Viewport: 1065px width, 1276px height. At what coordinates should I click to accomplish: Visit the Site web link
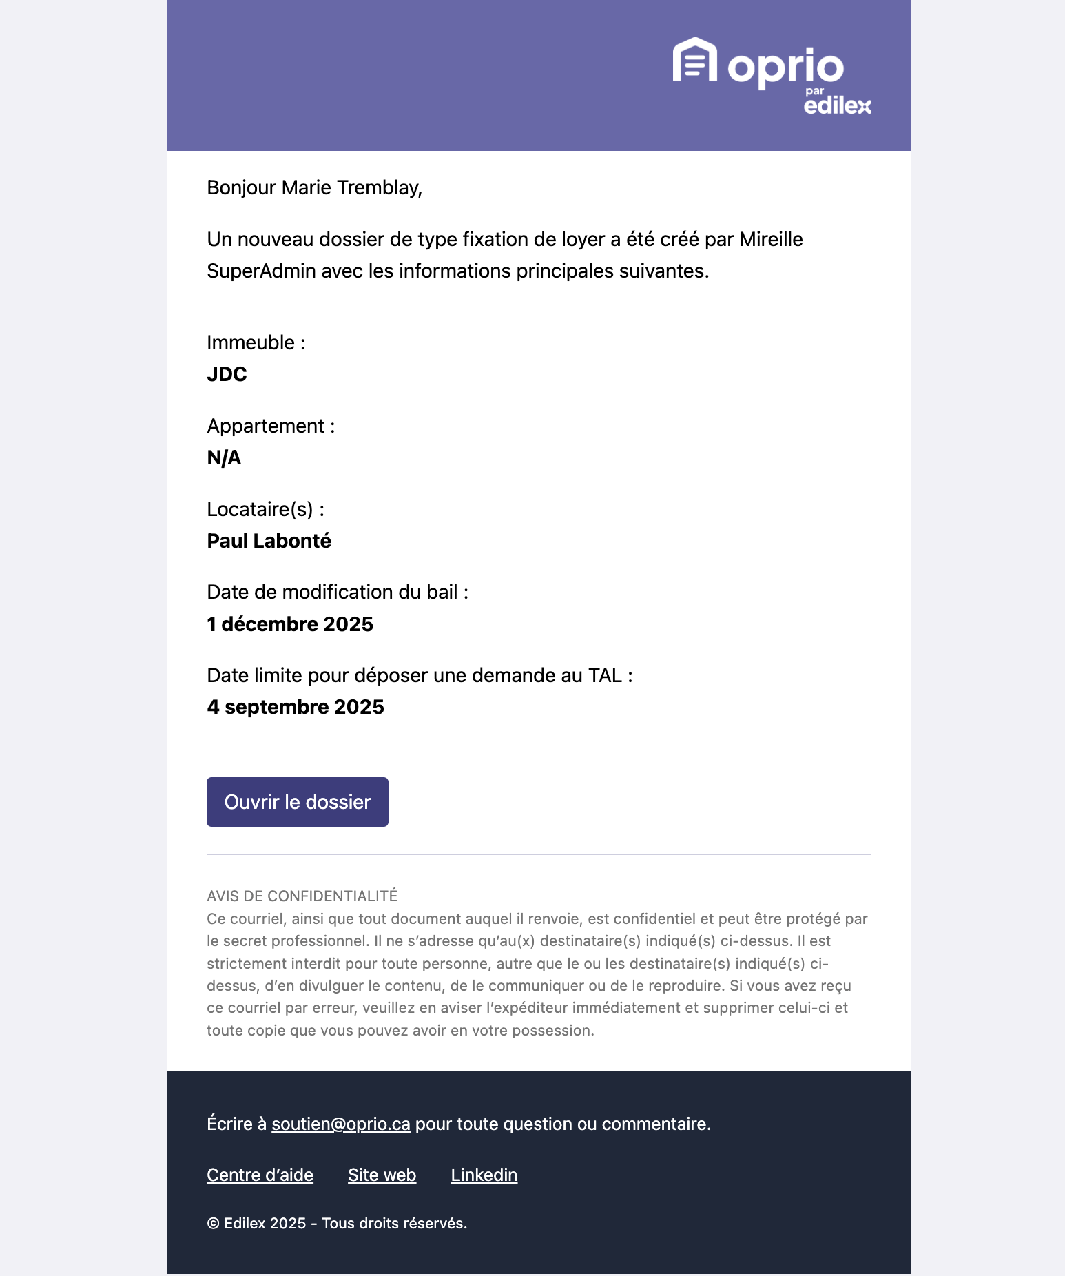382,1175
